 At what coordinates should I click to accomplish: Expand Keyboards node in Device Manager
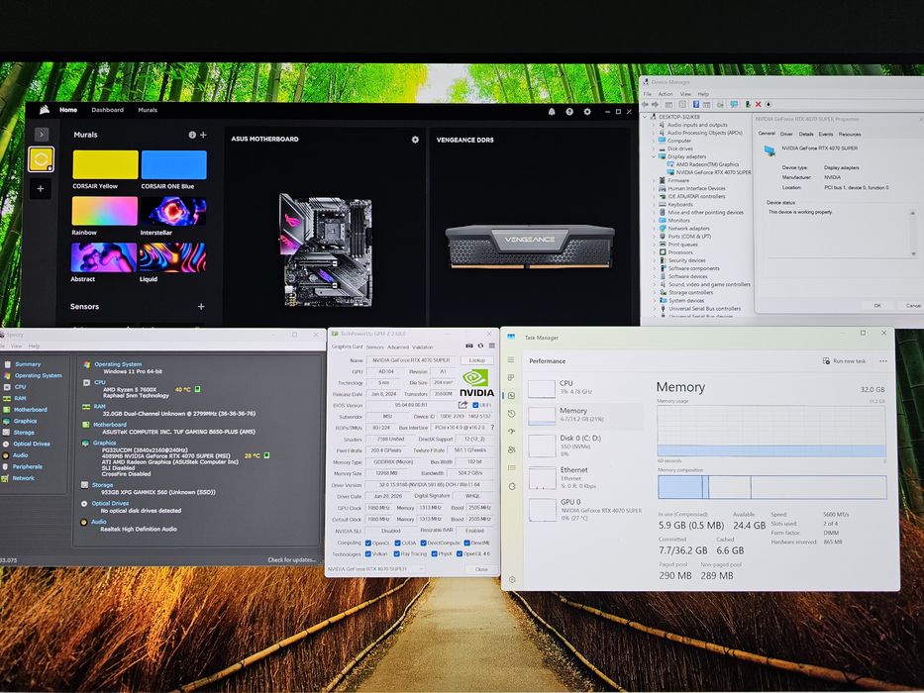(x=654, y=205)
